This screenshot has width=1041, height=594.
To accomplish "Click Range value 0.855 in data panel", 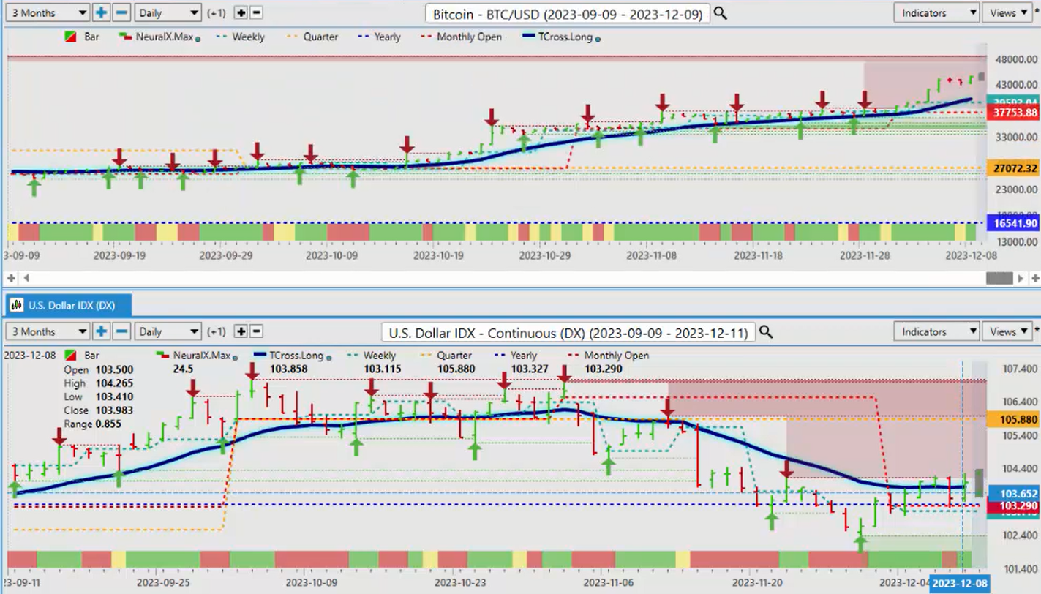I will tap(108, 424).
